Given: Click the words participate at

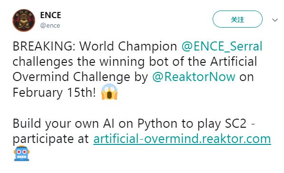Looking at the screenshot, I should 51,139.
